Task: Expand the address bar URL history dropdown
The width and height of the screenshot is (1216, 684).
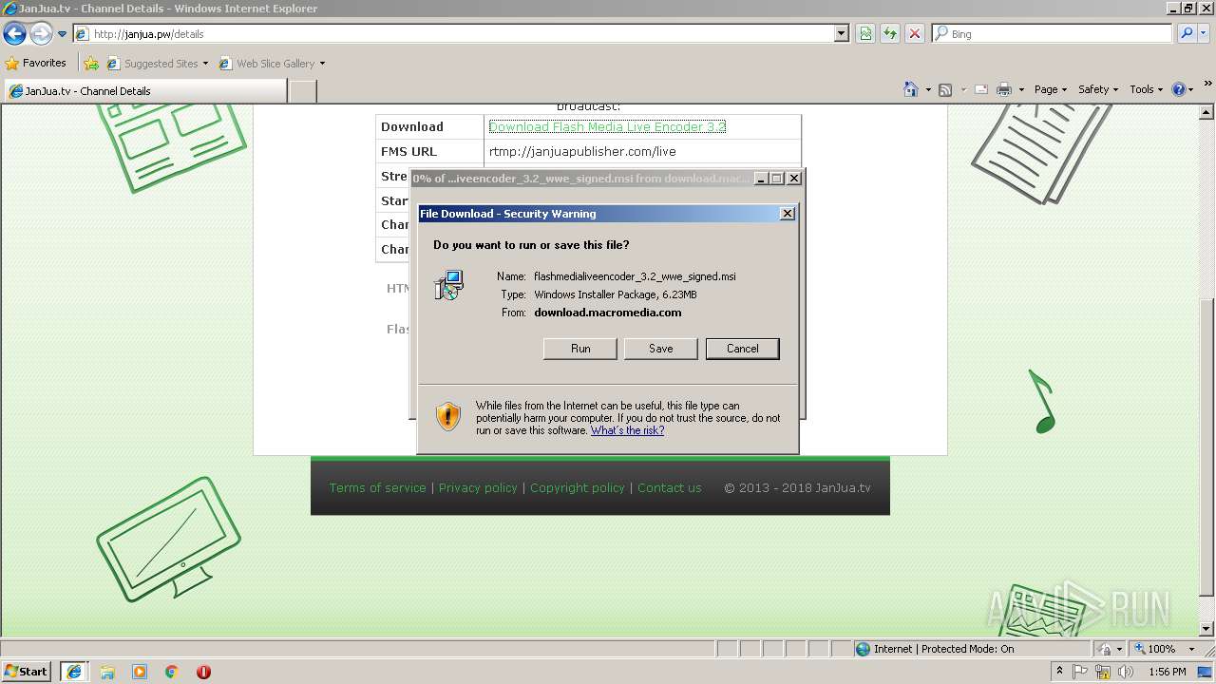Action: [x=842, y=34]
